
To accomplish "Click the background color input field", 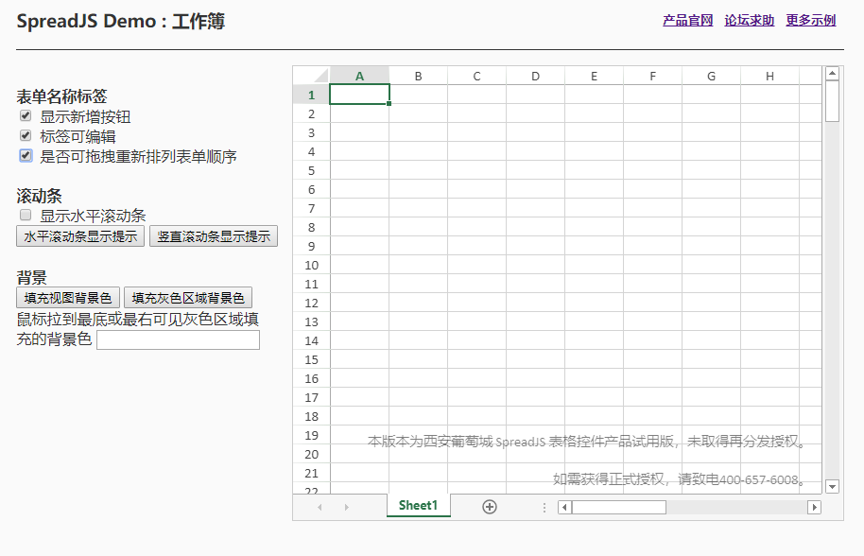I will 178,339.
